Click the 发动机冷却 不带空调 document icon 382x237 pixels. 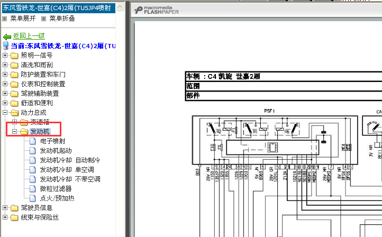(x=33, y=179)
